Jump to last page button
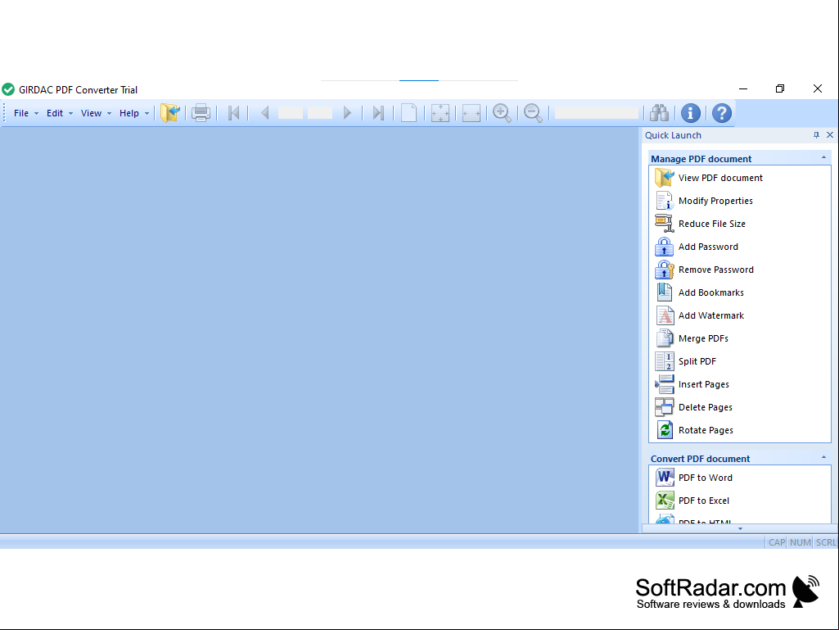839x630 pixels. pyautogui.click(x=378, y=113)
